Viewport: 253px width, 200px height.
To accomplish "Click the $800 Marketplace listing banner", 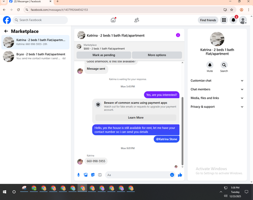I will [x=129, y=47].
